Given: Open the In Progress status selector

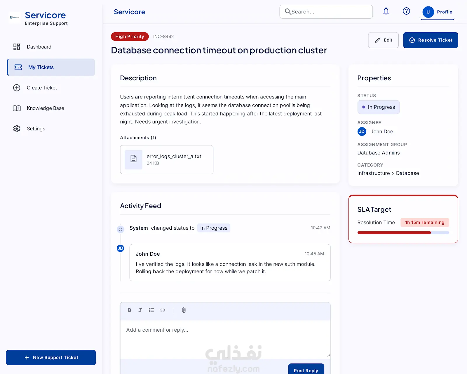Looking at the screenshot, I should coord(379,107).
